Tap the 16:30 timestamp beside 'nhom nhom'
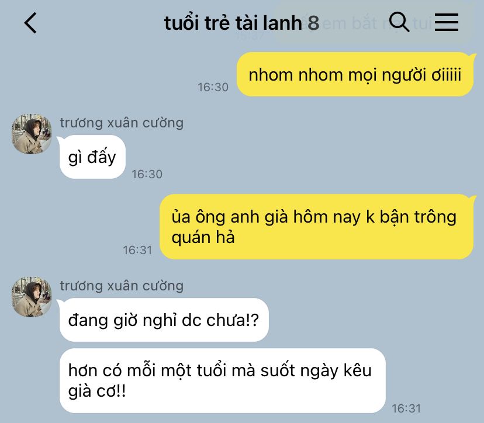This screenshot has height=423, width=484. coord(213,87)
